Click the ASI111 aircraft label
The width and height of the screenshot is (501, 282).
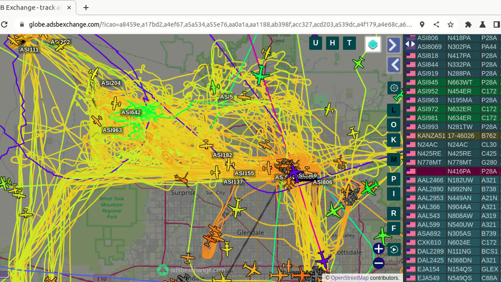(x=29, y=50)
